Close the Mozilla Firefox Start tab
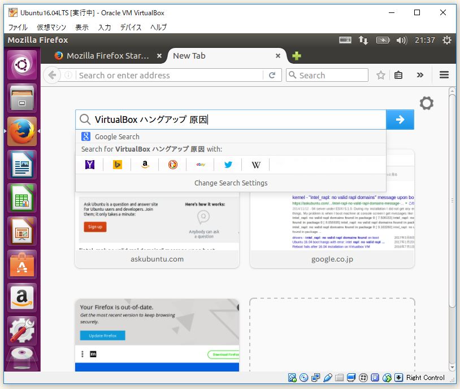Image resolution: width=460 pixels, height=389 pixels. pos(159,56)
